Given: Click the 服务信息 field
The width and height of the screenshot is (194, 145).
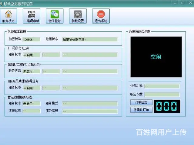Looking at the screenshot, I should (90, 111).
